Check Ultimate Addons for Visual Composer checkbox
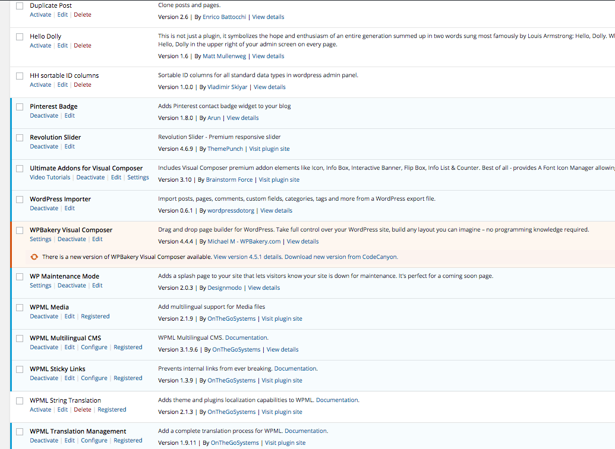Screen dimensions: 615x449 click(x=20, y=169)
